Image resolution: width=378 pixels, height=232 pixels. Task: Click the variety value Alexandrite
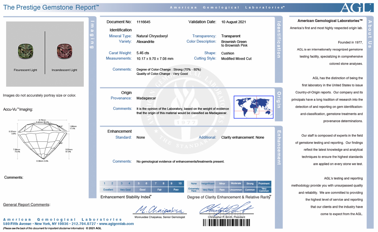tap(145, 42)
